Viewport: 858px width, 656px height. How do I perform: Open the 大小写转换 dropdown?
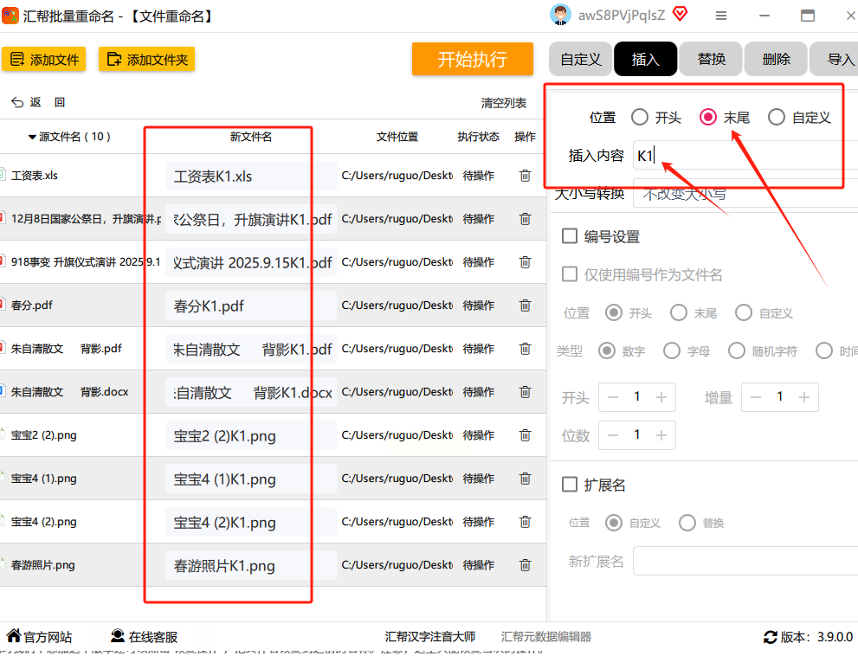tap(745, 194)
